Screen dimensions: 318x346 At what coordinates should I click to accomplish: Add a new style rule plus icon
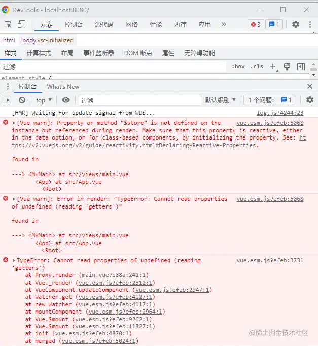[x=273, y=66]
